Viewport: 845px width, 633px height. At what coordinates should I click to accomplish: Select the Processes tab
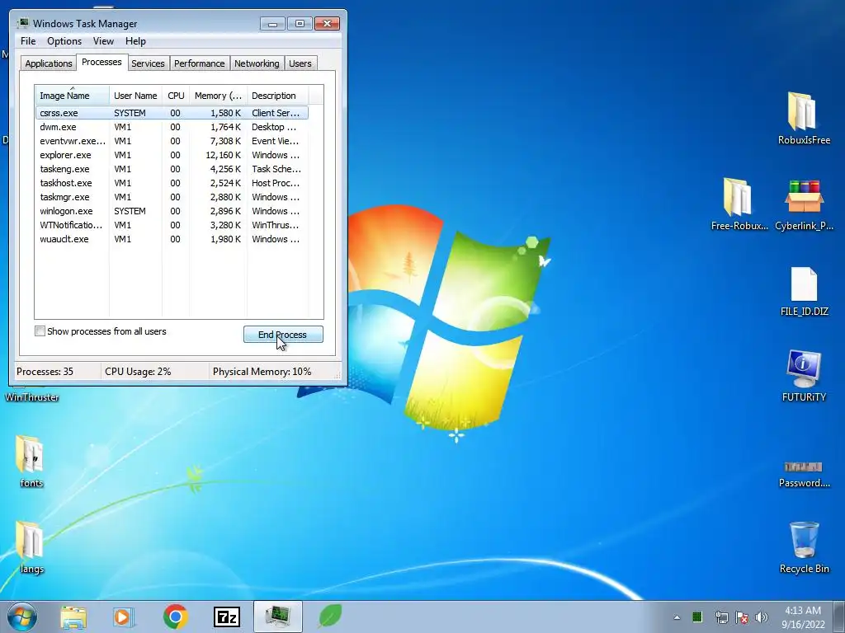[x=101, y=62]
